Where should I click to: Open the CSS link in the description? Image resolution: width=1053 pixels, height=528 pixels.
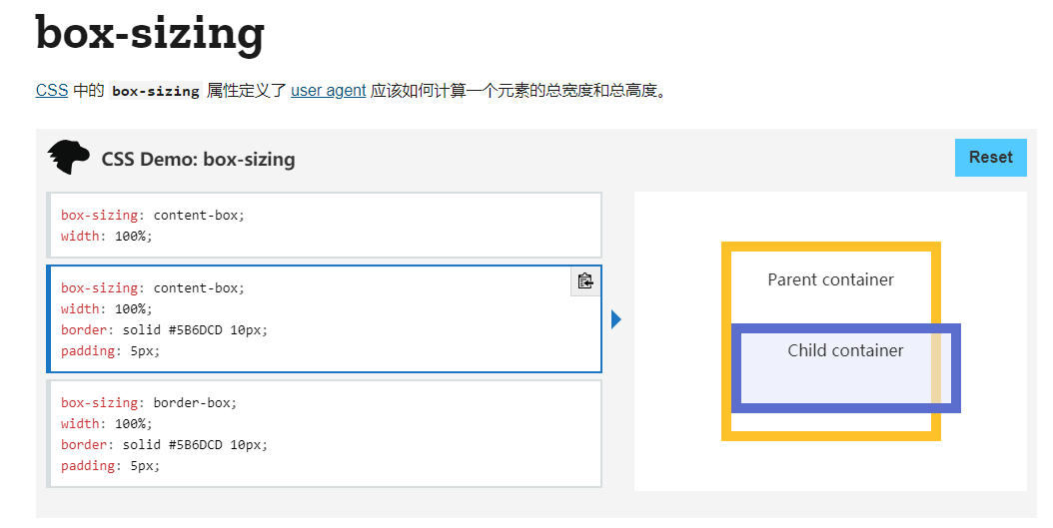[x=52, y=91]
